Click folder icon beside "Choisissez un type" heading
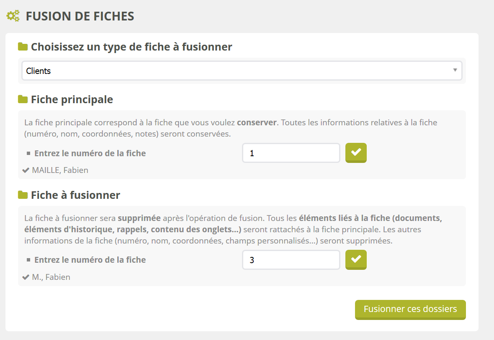Viewport: 494px width, 340px height. 23,46
